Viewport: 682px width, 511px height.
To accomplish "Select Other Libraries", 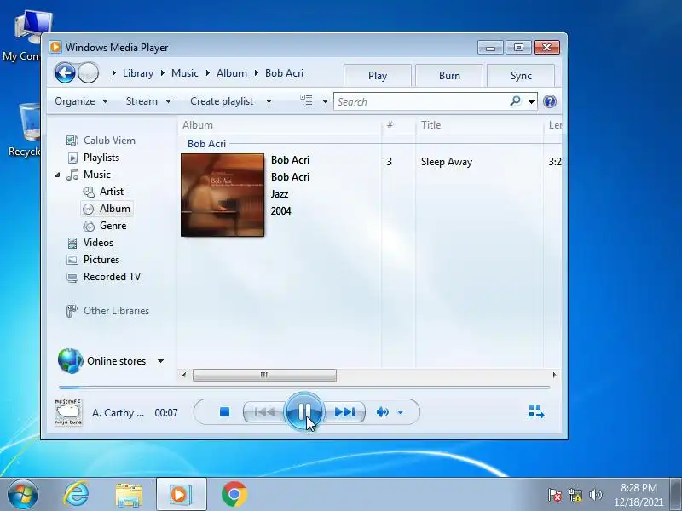I will (116, 311).
